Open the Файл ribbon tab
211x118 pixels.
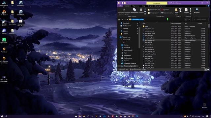[x=120, y=6]
